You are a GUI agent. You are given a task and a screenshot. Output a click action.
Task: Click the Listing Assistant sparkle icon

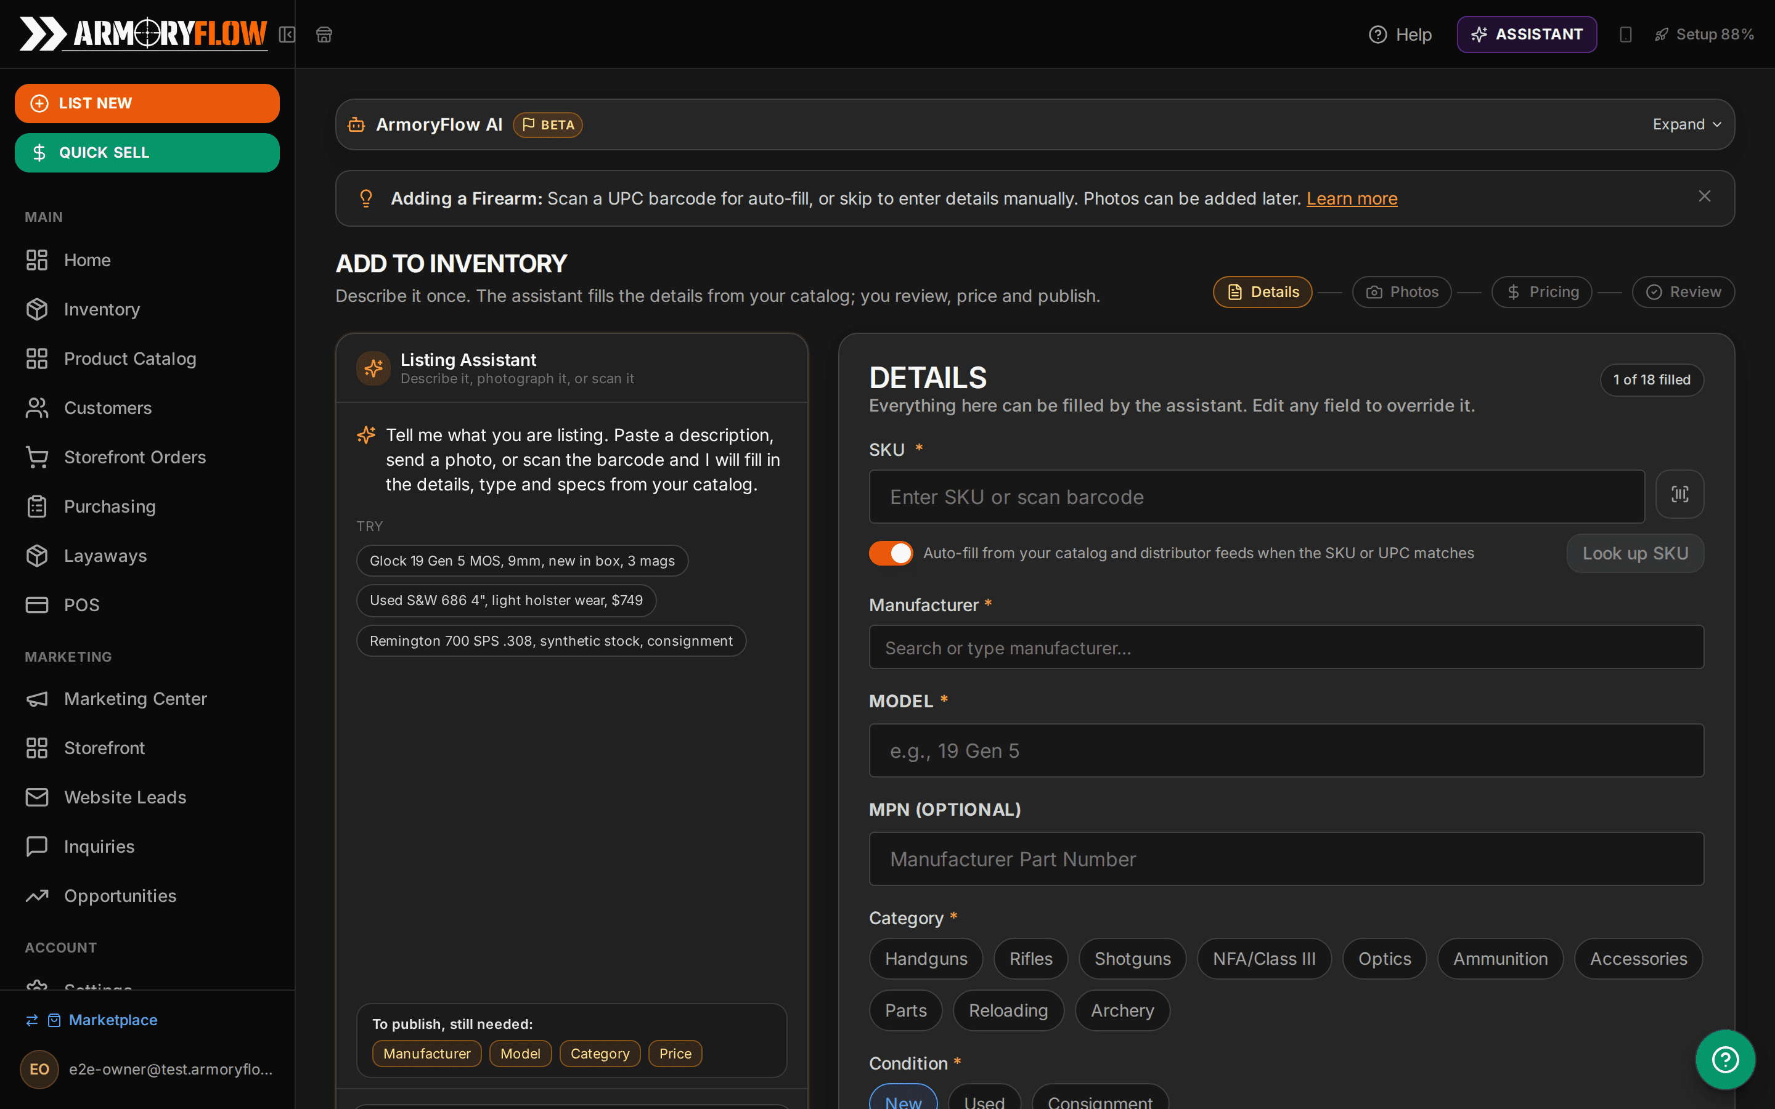coord(373,368)
